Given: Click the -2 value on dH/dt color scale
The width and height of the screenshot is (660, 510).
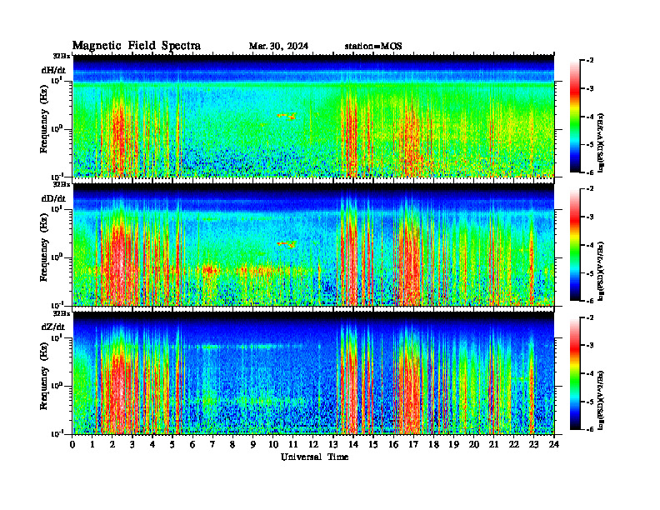Looking at the screenshot, I should coord(590,61).
